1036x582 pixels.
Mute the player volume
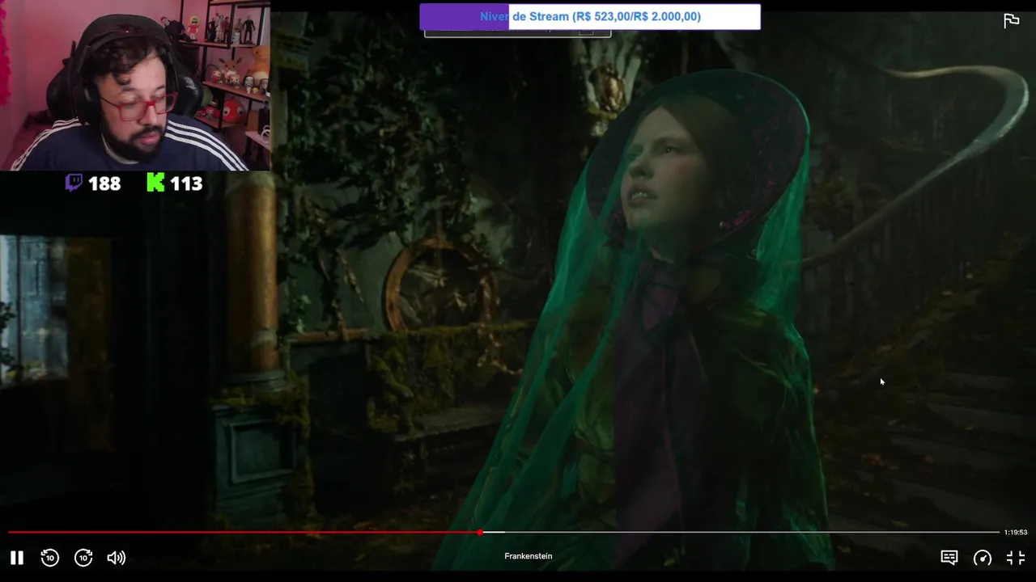pyautogui.click(x=117, y=558)
